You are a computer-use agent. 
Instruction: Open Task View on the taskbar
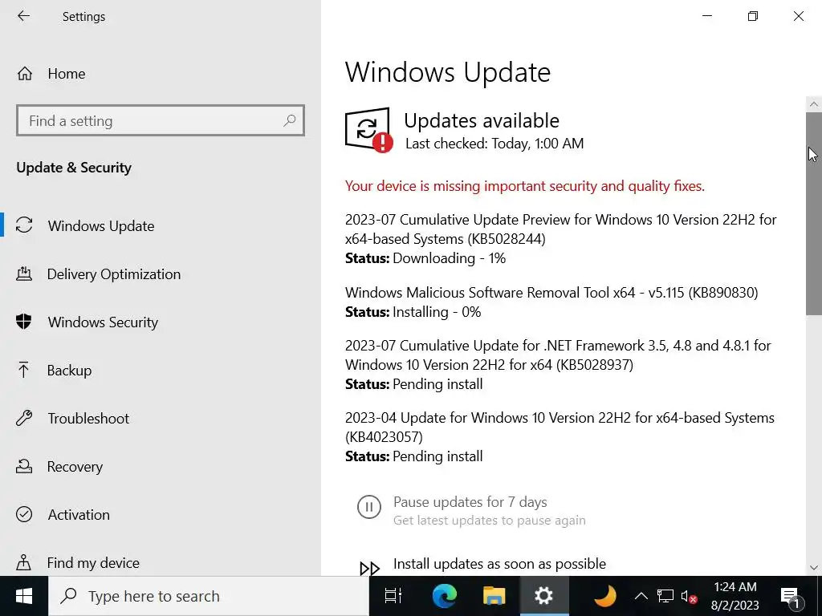(393, 596)
